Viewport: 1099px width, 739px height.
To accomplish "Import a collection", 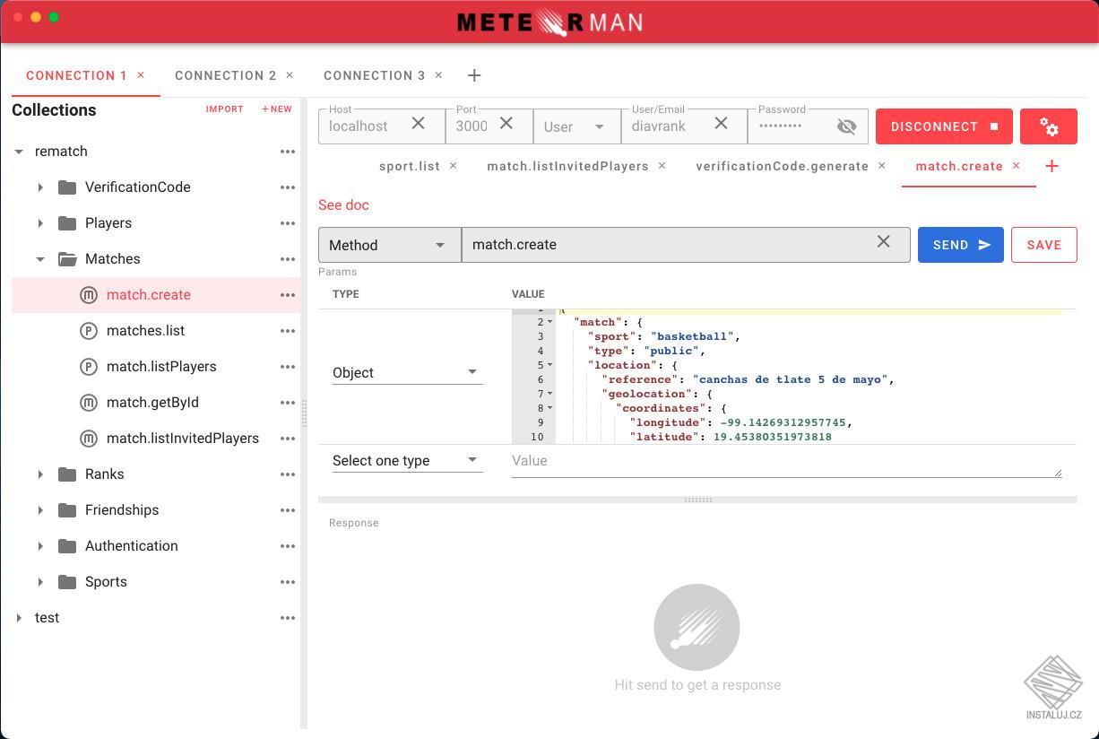I will coord(225,109).
